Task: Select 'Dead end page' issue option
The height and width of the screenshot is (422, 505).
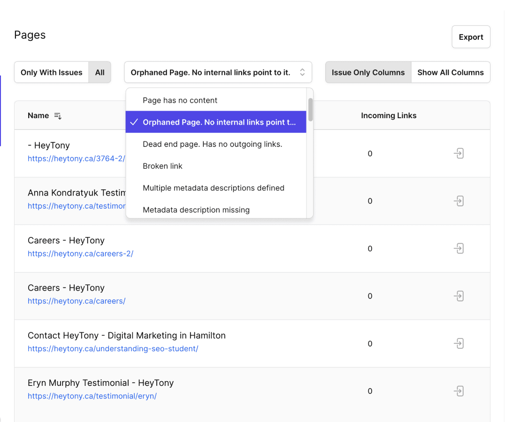Action: [212, 144]
